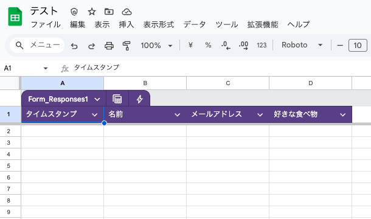Open the 編集 menu

pos(78,24)
